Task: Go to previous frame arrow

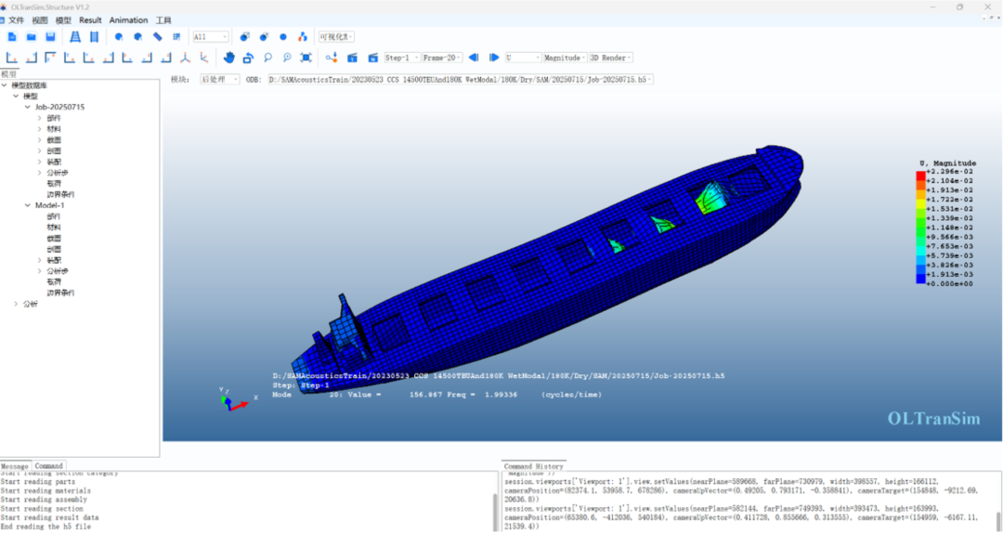Action: pos(474,58)
